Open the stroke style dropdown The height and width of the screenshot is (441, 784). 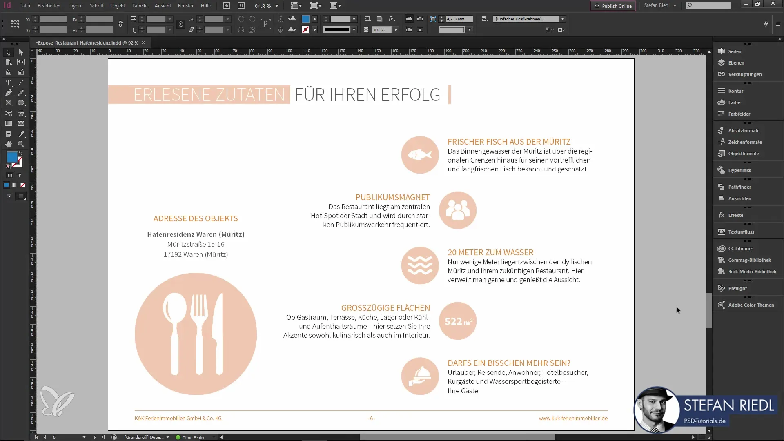click(x=354, y=30)
